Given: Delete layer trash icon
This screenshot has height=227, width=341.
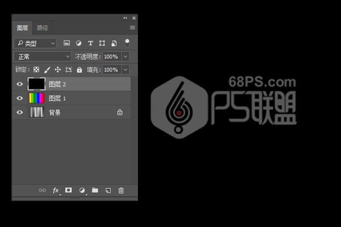Looking at the screenshot, I should click(121, 191).
